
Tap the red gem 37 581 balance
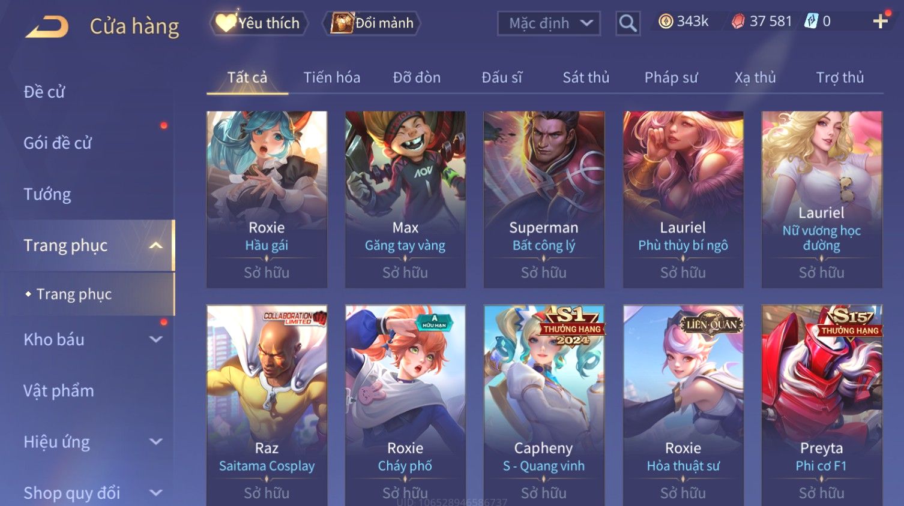[762, 22]
